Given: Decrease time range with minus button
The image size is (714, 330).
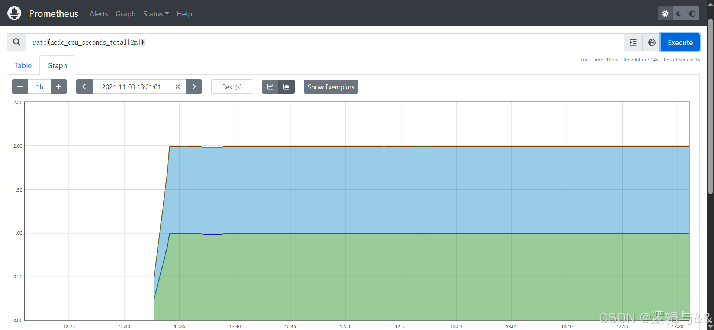Looking at the screenshot, I should click(20, 87).
